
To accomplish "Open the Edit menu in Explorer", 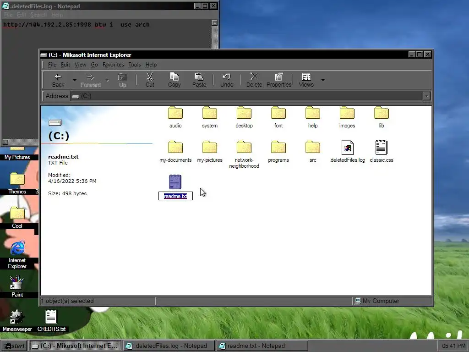I will click(x=65, y=65).
